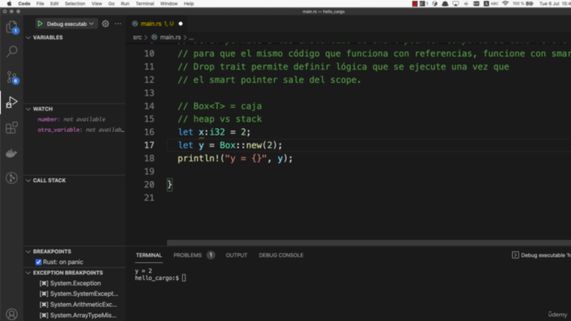
Task: Switch to the TERMINAL panel tab
Action: (149, 255)
